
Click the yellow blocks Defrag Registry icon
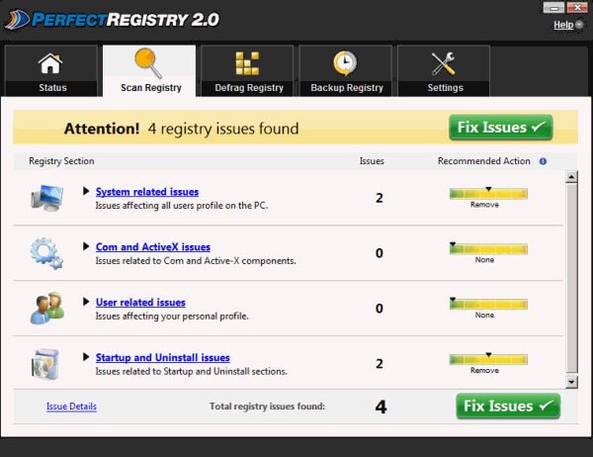(247, 63)
